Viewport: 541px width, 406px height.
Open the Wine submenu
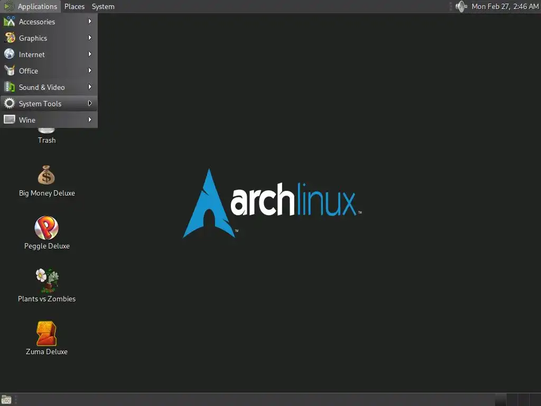click(x=49, y=120)
